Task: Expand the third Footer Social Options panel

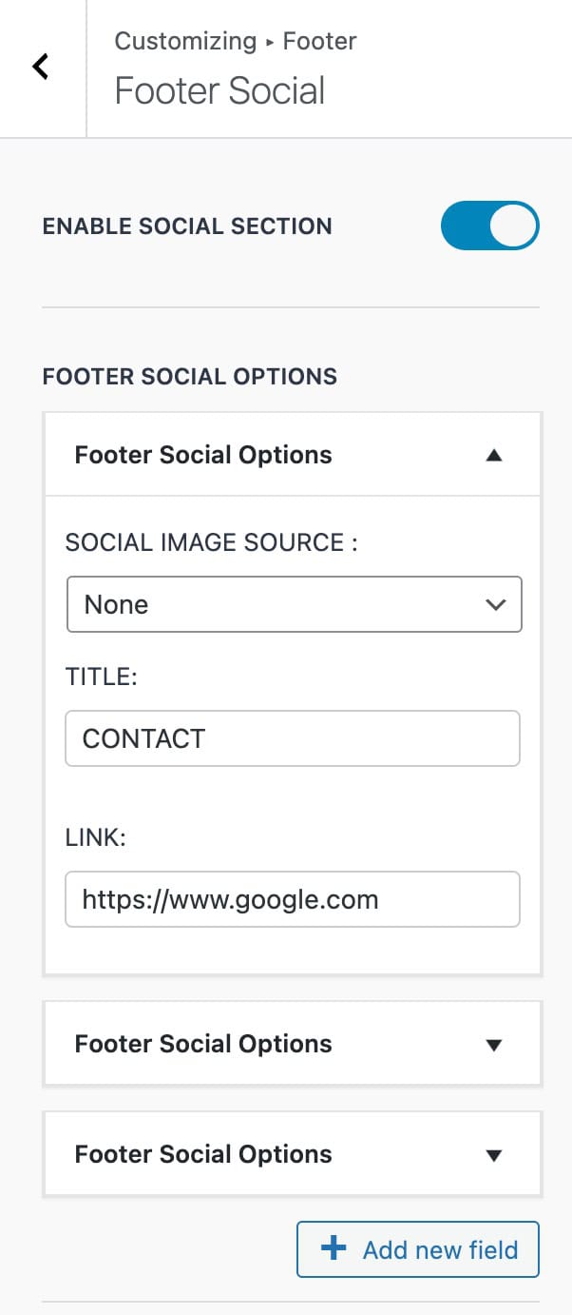Action: [293, 1154]
